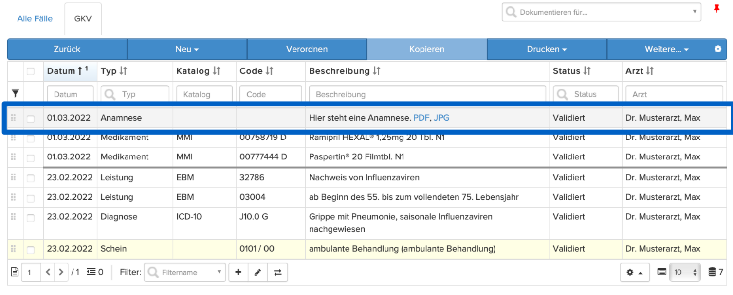Click the total records database icon
Screen dimensions: 733x295
(x=713, y=272)
